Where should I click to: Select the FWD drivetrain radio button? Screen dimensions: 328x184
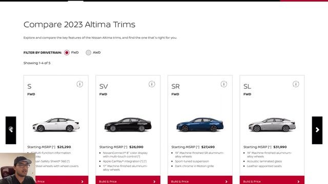point(67,53)
